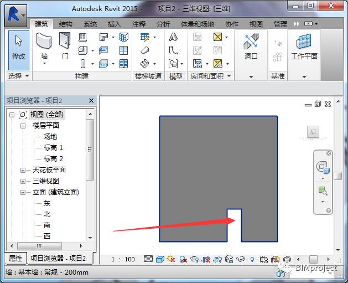Select the Ceiling tool icon
This screenshot has height=283, width=348.
point(103,50)
